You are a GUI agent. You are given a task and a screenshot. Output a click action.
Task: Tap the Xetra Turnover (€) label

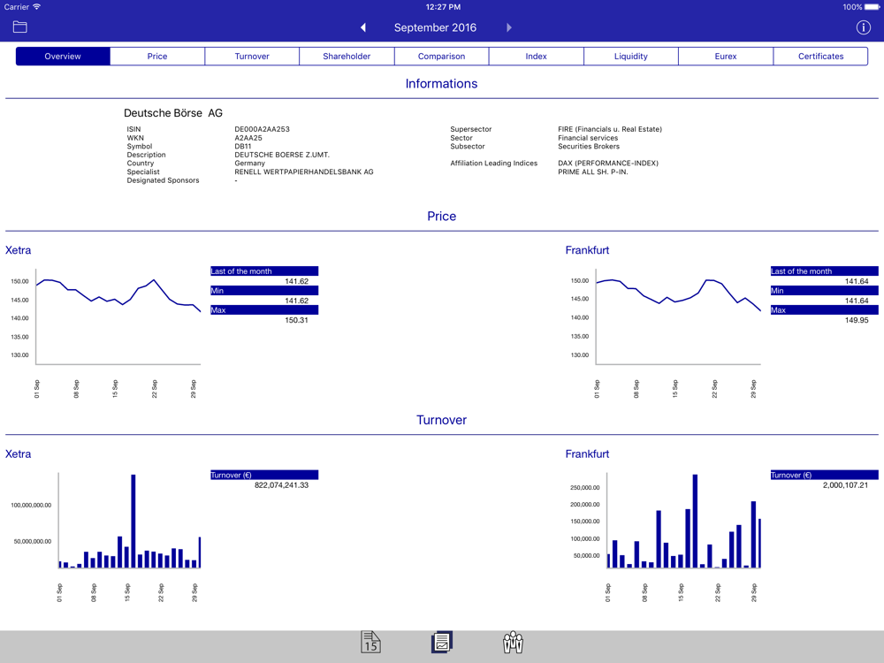(264, 476)
